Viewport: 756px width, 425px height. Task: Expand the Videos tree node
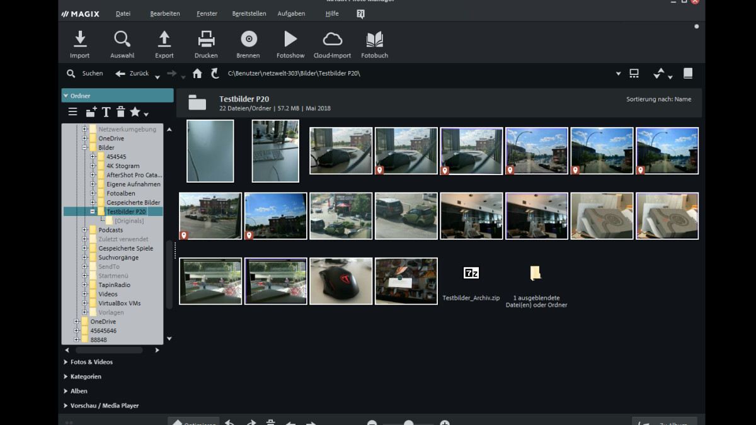point(84,294)
